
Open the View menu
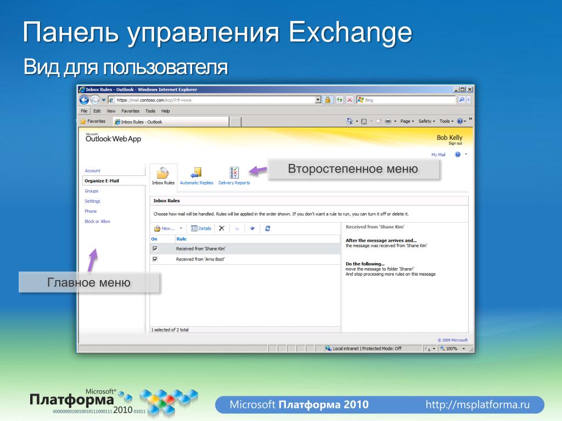[x=111, y=111]
